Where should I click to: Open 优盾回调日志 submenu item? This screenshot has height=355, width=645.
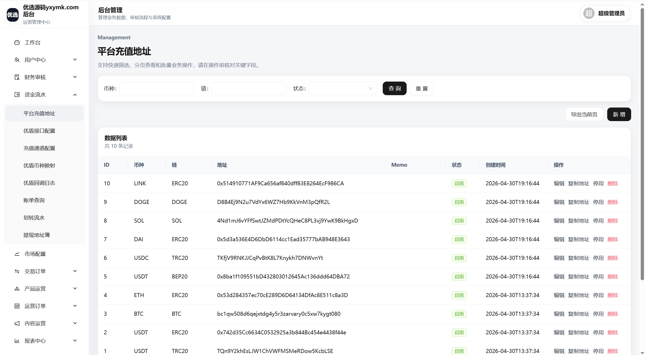click(45, 183)
